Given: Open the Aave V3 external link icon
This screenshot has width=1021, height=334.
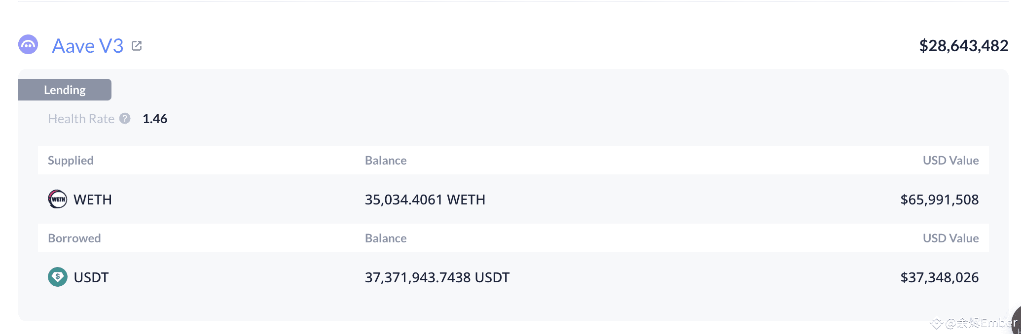Looking at the screenshot, I should pos(137,46).
